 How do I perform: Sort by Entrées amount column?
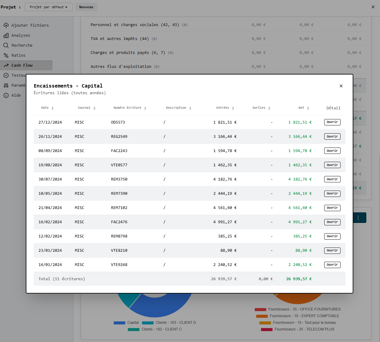click(x=233, y=108)
